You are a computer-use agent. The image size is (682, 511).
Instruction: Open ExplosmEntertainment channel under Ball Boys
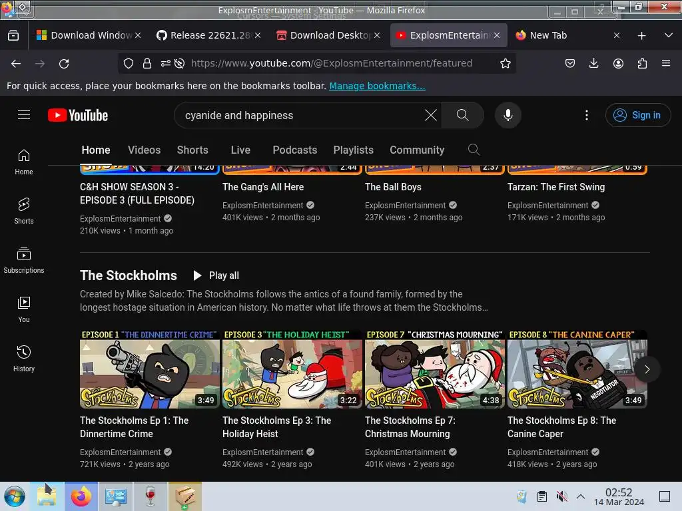(x=406, y=206)
